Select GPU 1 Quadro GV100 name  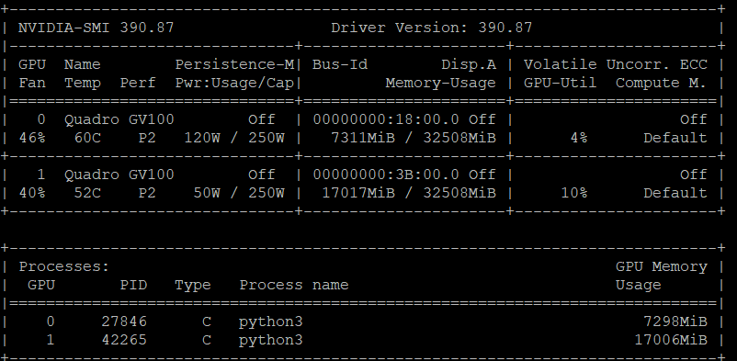[119, 175]
